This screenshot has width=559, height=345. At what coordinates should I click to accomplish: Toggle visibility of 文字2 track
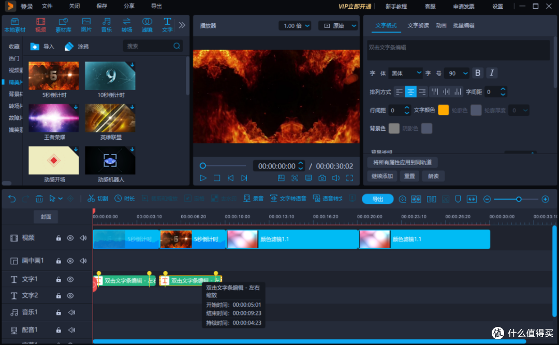[x=70, y=295]
